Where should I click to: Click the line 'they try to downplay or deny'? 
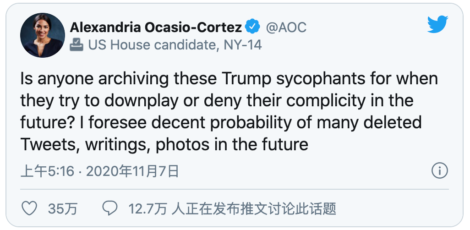point(217,101)
